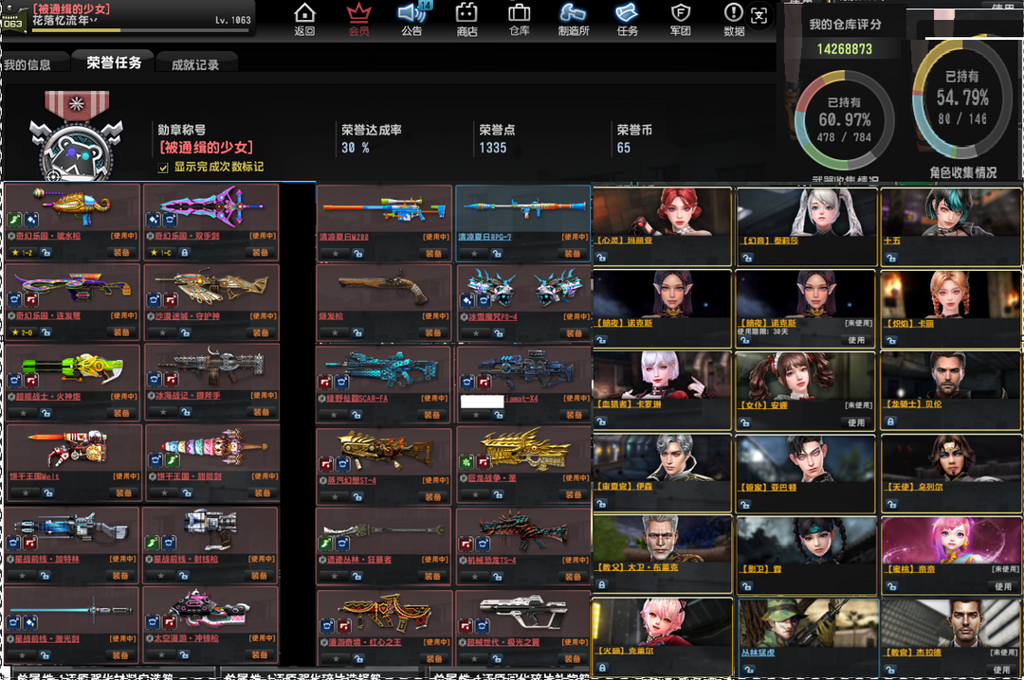Open the 商店 shop icon
Screen dimensions: 1024x680
[466, 19]
